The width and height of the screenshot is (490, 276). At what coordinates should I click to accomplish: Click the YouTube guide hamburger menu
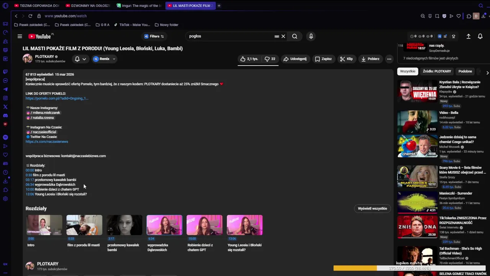tap(20, 36)
